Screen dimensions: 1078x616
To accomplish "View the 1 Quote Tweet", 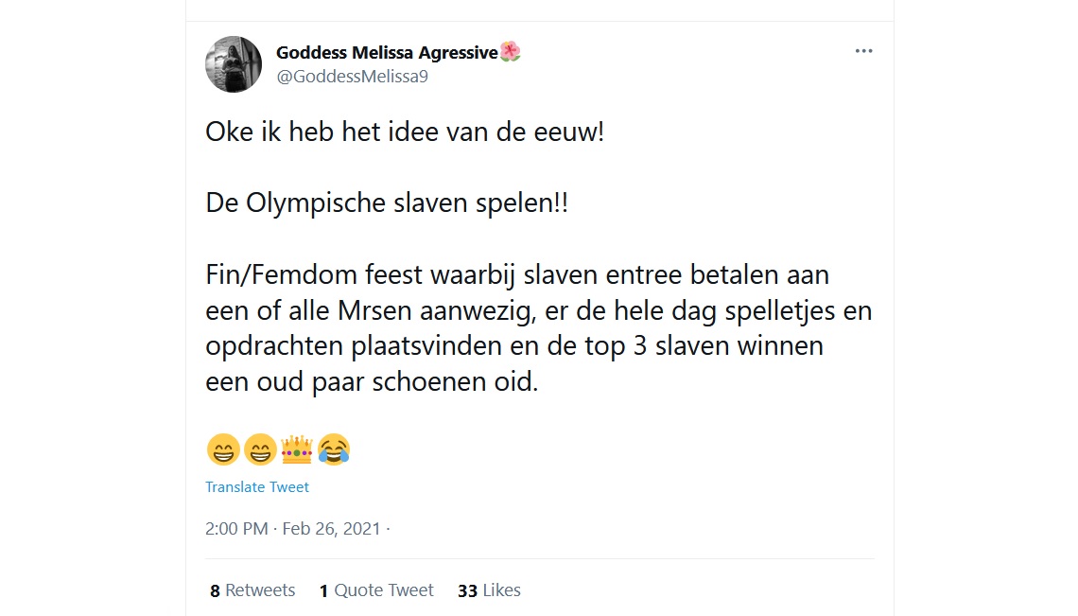I will tap(376, 590).
